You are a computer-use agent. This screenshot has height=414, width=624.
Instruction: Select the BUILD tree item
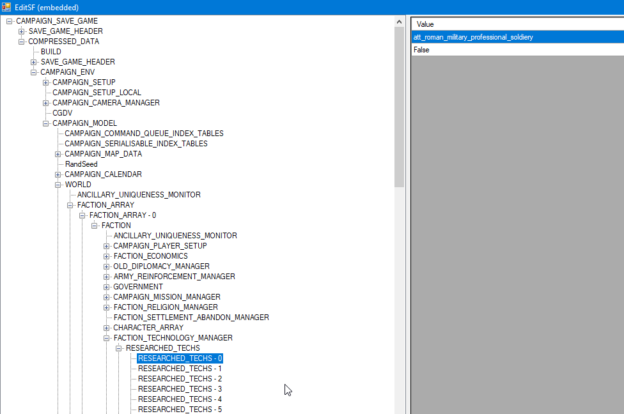[51, 52]
